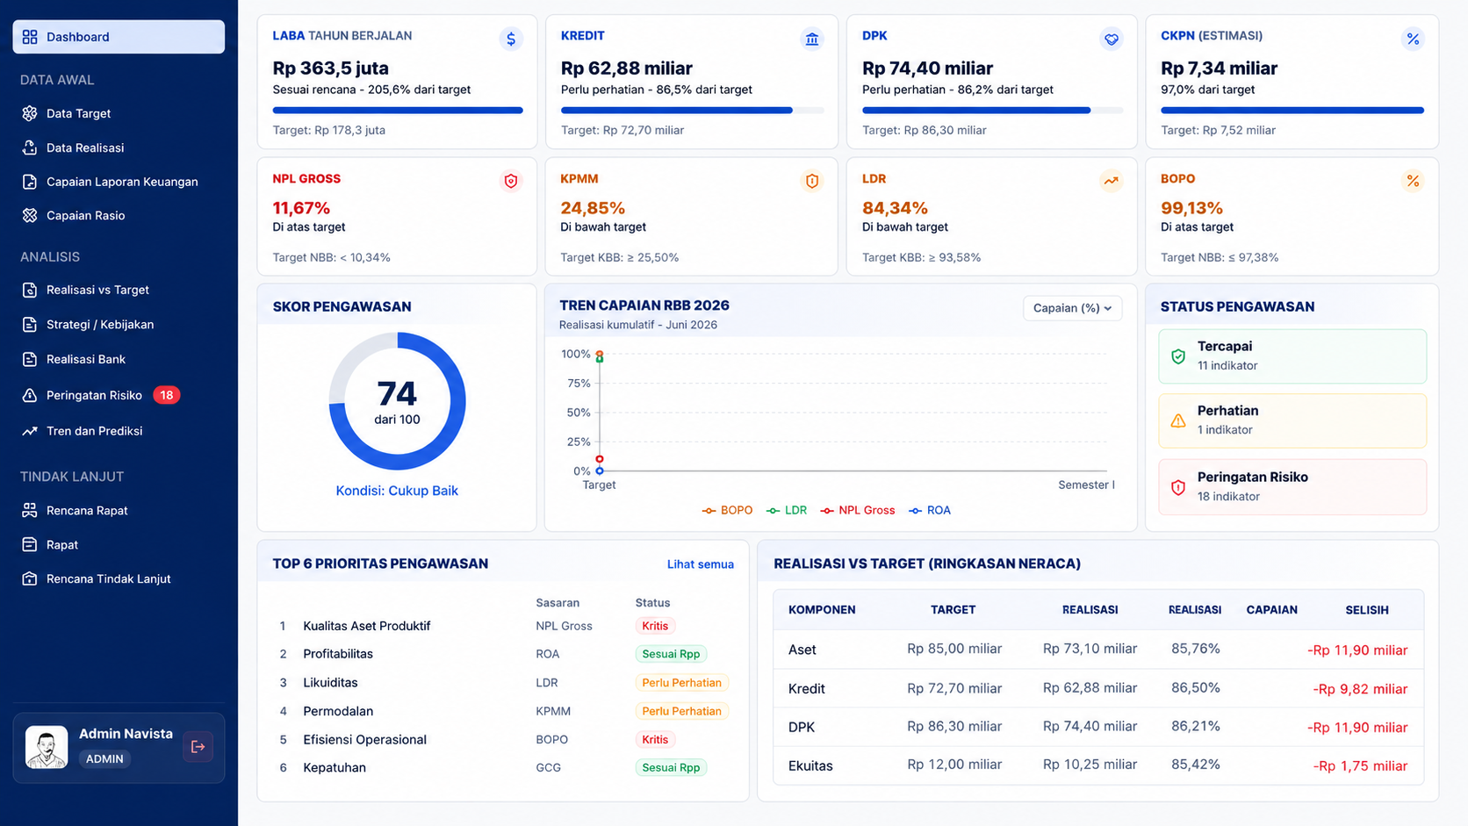Screen dimensions: 1468x826
Task: Click Sesuai Rpp status for Profitabilitas
Action: [x=671, y=654]
